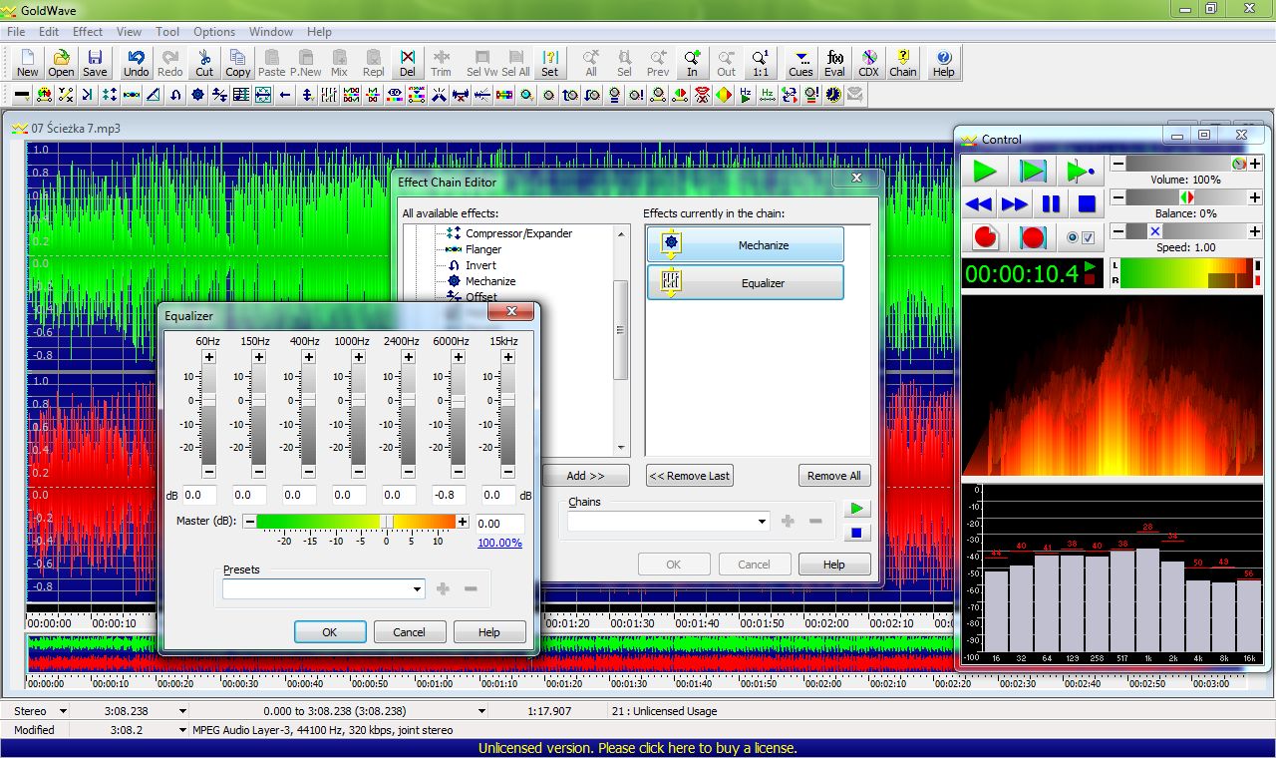The height and width of the screenshot is (758, 1276).
Task: Click the Invert icon in the effects toolbar
Action: 175,95
